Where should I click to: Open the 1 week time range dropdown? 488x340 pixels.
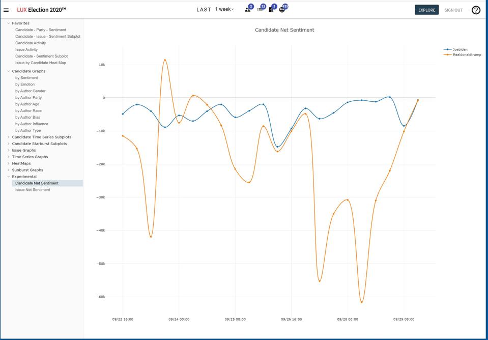tap(224, 9)
